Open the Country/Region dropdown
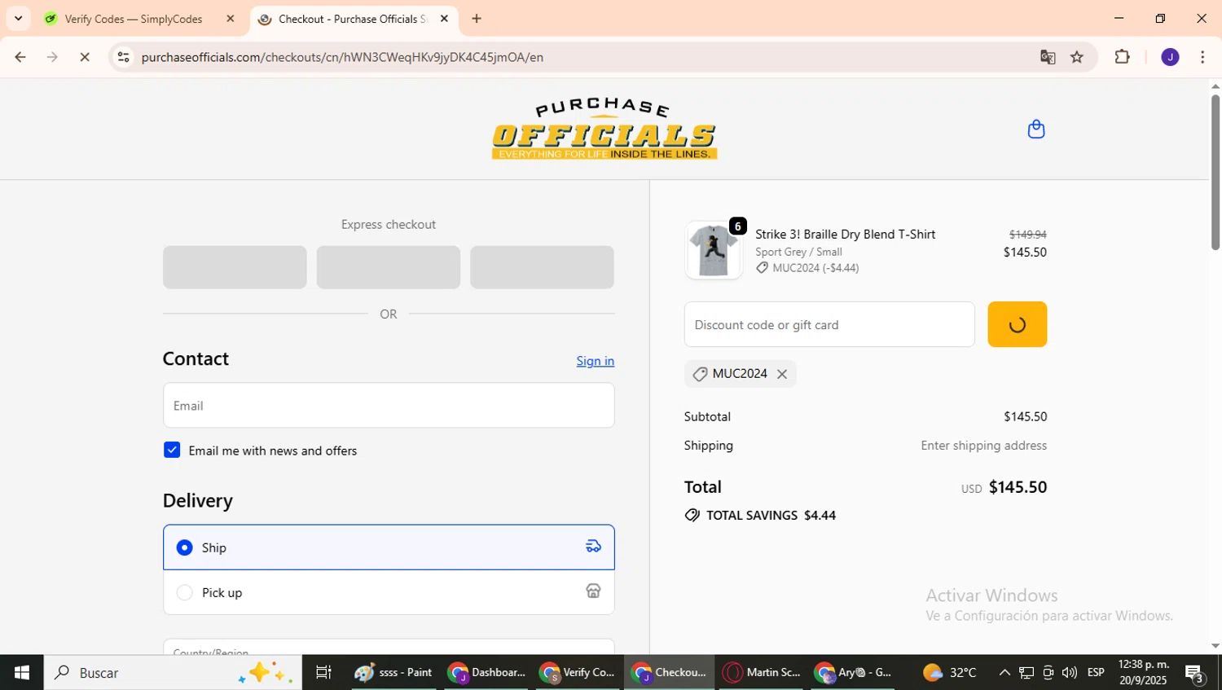1222x690 pixels. 389,647
